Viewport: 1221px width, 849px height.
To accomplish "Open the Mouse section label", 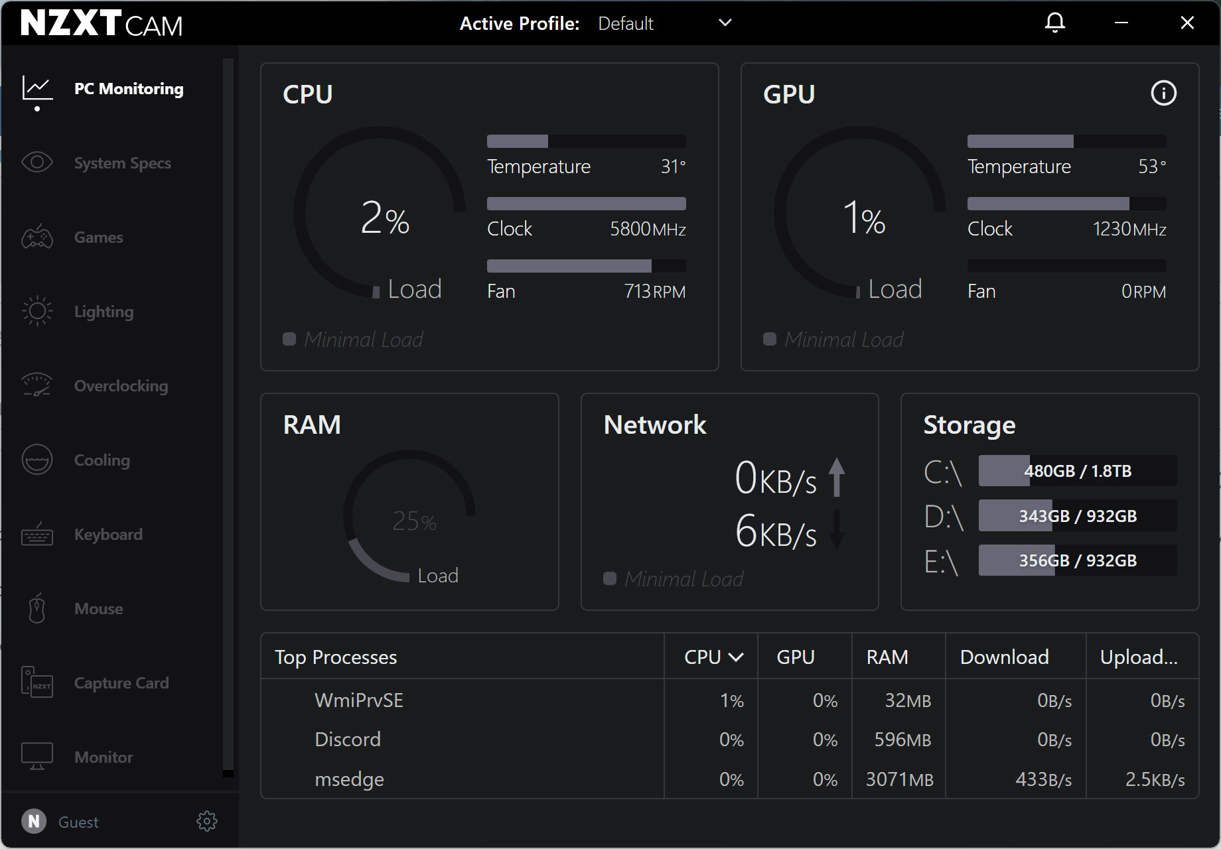I will pyautogui.click(x=99, y=609).
